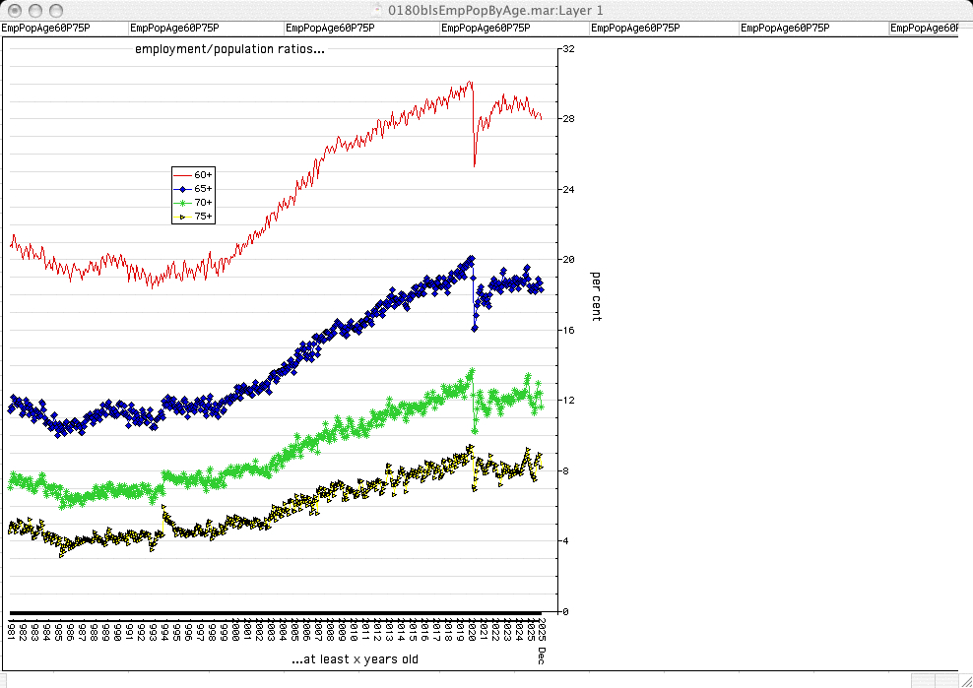Click the resize grip in bottom-right corner
The image size is (973, 688).
pyautogui.click(x=964, y=680)
